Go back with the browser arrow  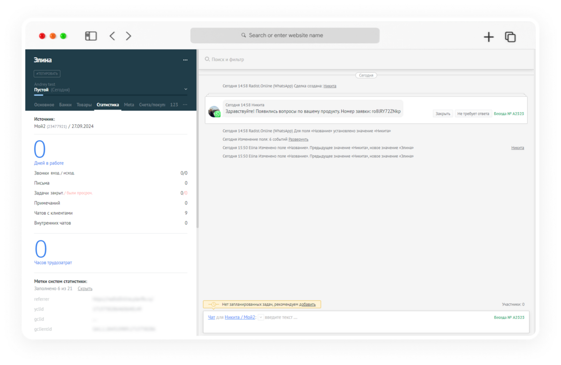pyautogui.click(x=112, y=36)
